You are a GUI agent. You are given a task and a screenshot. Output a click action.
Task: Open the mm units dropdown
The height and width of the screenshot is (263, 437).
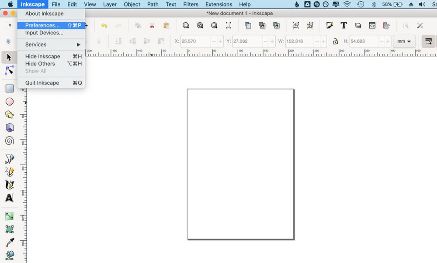(404, 41)
